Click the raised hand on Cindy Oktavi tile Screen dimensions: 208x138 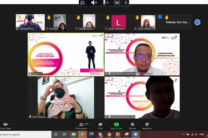pos(137,18)
